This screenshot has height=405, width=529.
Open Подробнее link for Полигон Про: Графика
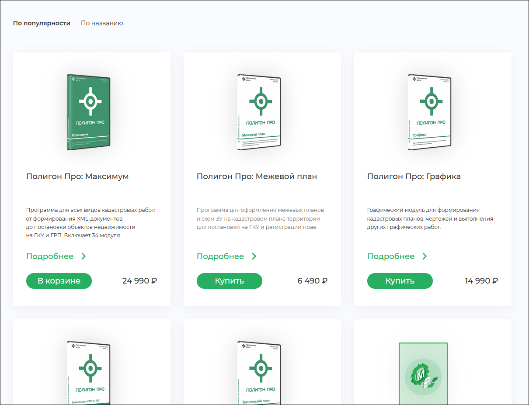(391, 256)
